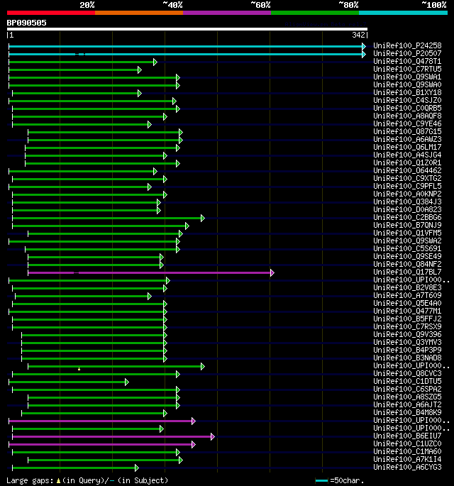Click label UniRef100_C9PFL5
The width and height of the screenshot is (454, 486).
point(407,186)
